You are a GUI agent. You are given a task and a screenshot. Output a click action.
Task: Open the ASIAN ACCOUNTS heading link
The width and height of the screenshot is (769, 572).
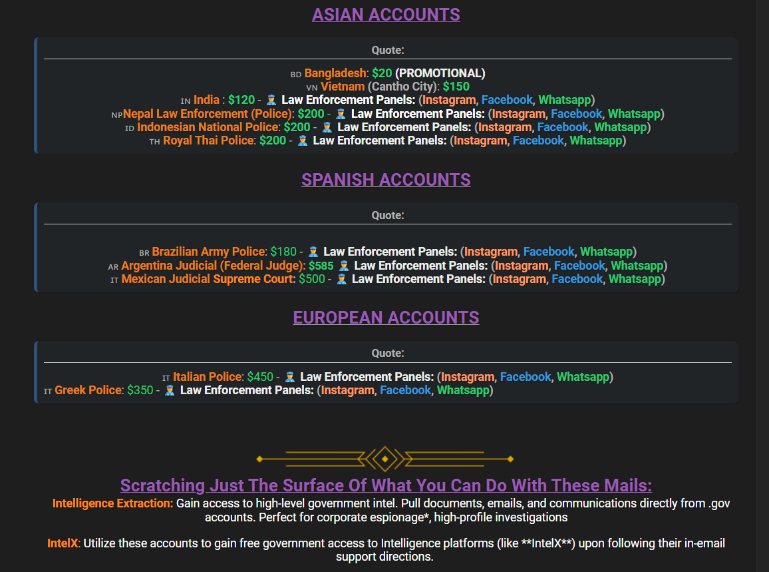coord(386,15)
